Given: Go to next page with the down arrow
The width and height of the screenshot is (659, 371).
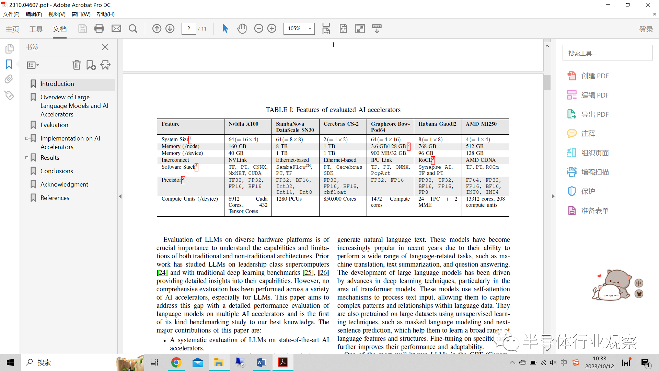Looking at the screenshot, I should (170, 29).
